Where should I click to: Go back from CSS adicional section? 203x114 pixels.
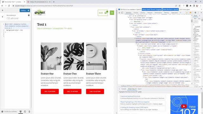coord(3,17)
